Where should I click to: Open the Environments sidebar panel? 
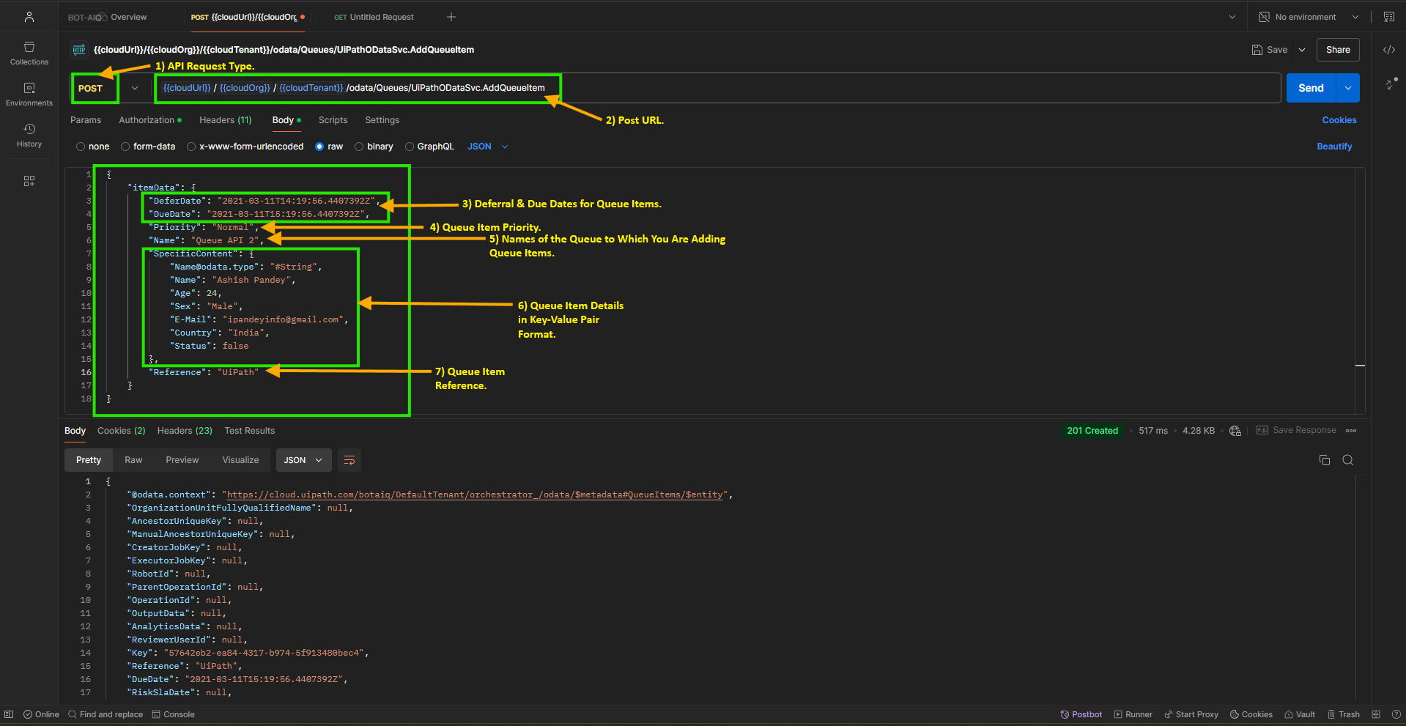pos(29,95)
